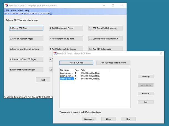Click the context help arrow-question toolbar icon
Screen dimensions: 169x126
coord(49,14)
